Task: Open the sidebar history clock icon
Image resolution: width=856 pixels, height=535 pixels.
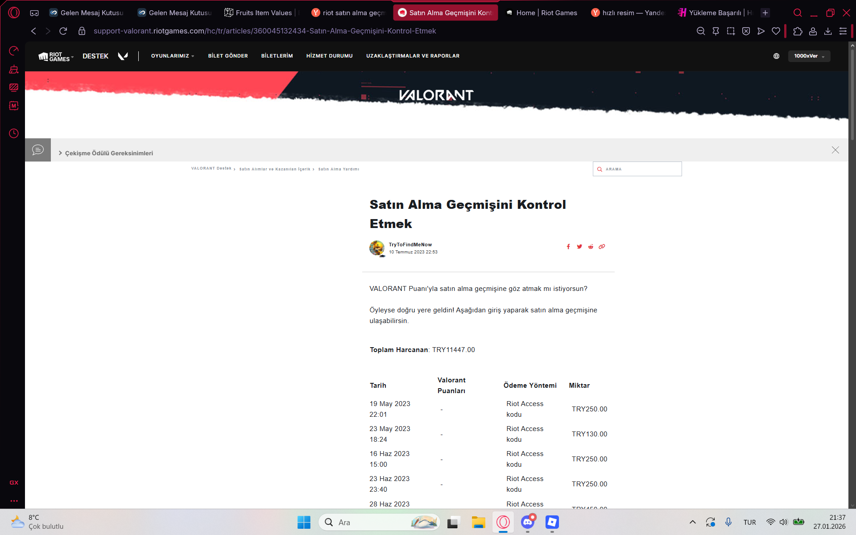Action: [x=14, y=133]
